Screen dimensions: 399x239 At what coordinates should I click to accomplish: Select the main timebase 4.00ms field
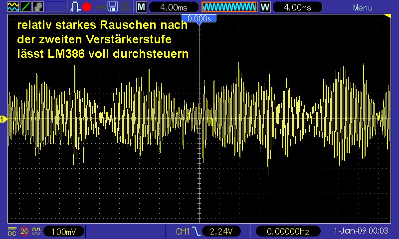pos(174,7)
